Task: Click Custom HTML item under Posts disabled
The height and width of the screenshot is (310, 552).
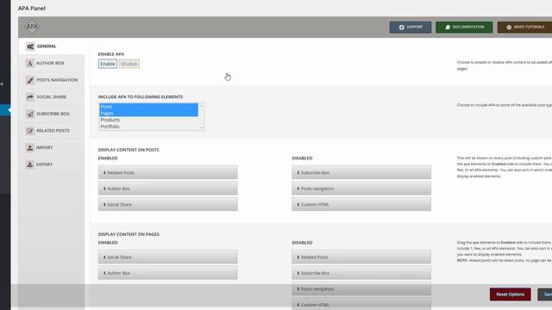Action: click(361, 204)
